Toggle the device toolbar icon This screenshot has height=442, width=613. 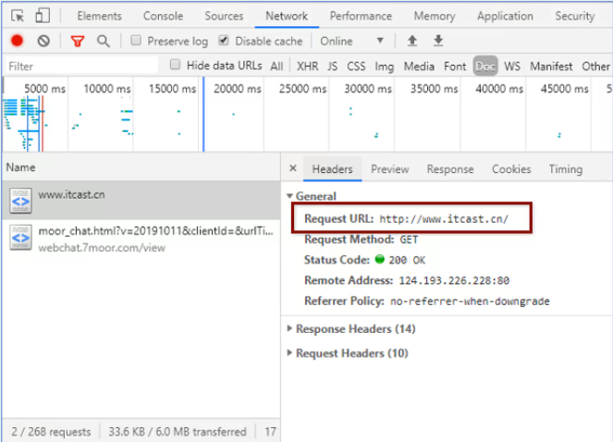(43, 16)
